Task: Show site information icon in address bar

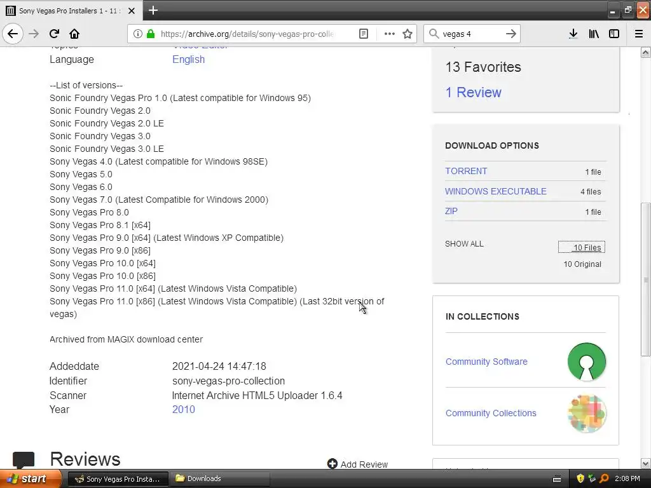Action: pyautogui.click(x=137, y=34)
